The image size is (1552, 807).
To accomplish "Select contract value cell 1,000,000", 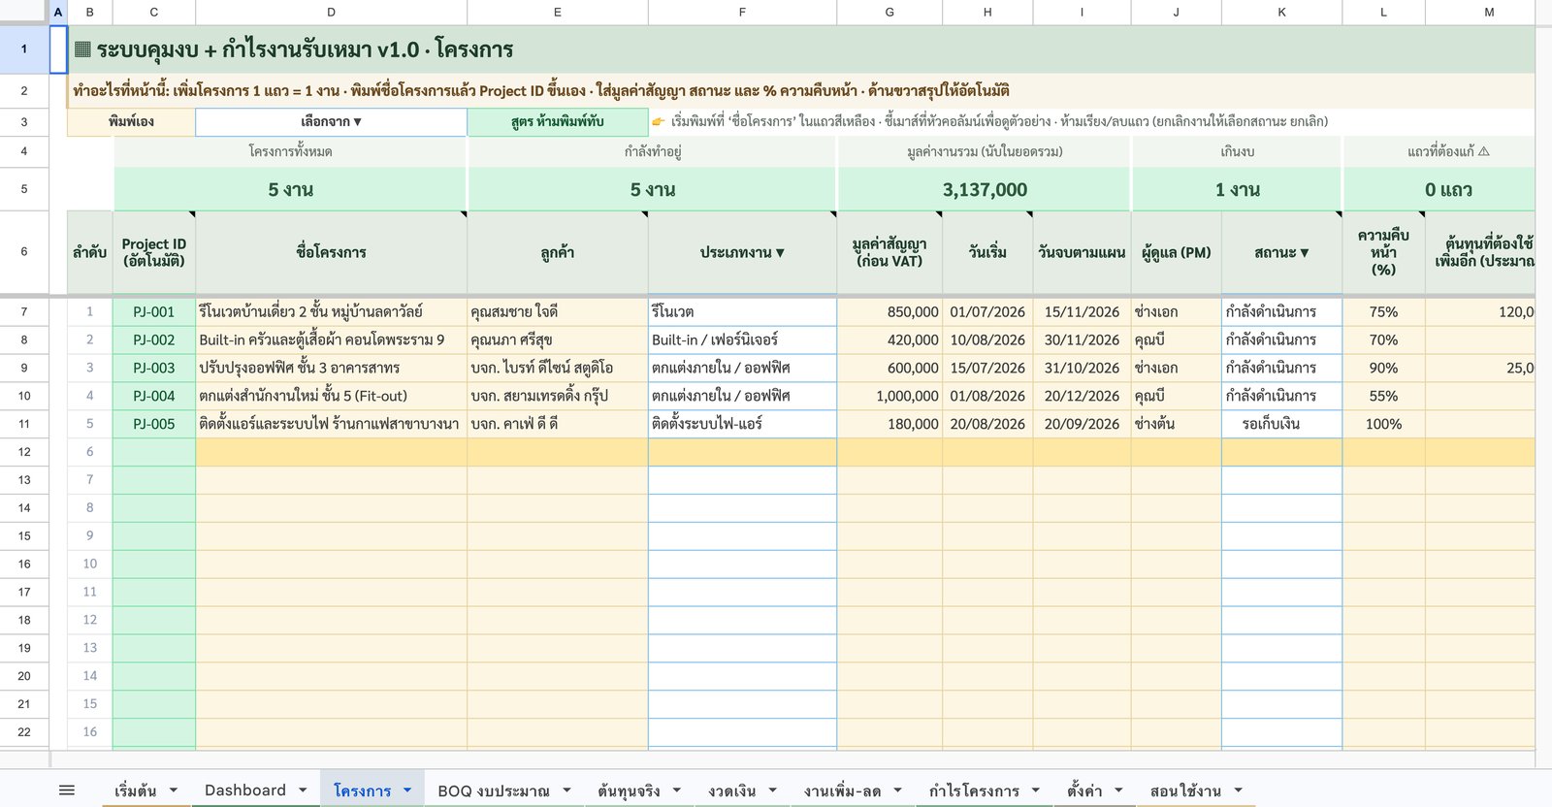I will 889,396.
